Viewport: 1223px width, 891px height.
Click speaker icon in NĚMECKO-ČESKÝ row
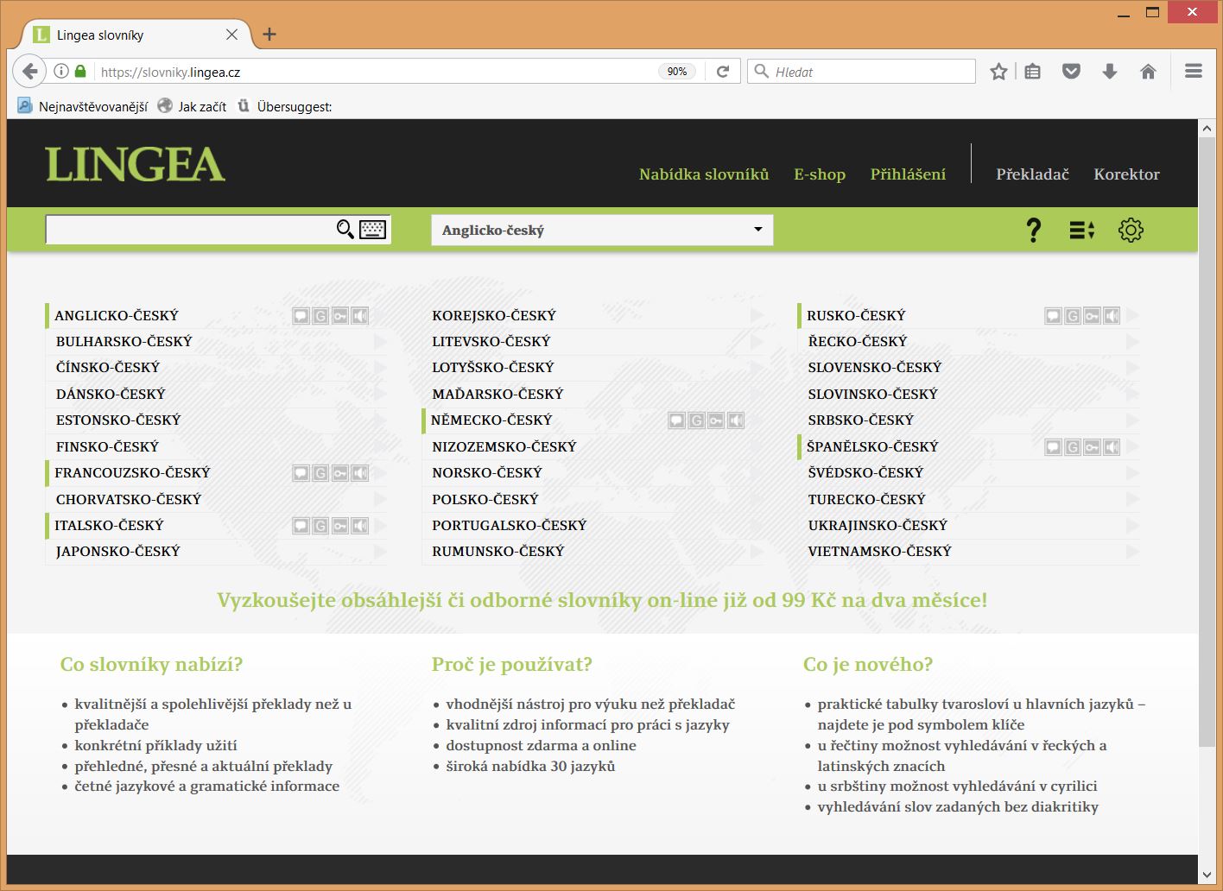coord(736,420)
